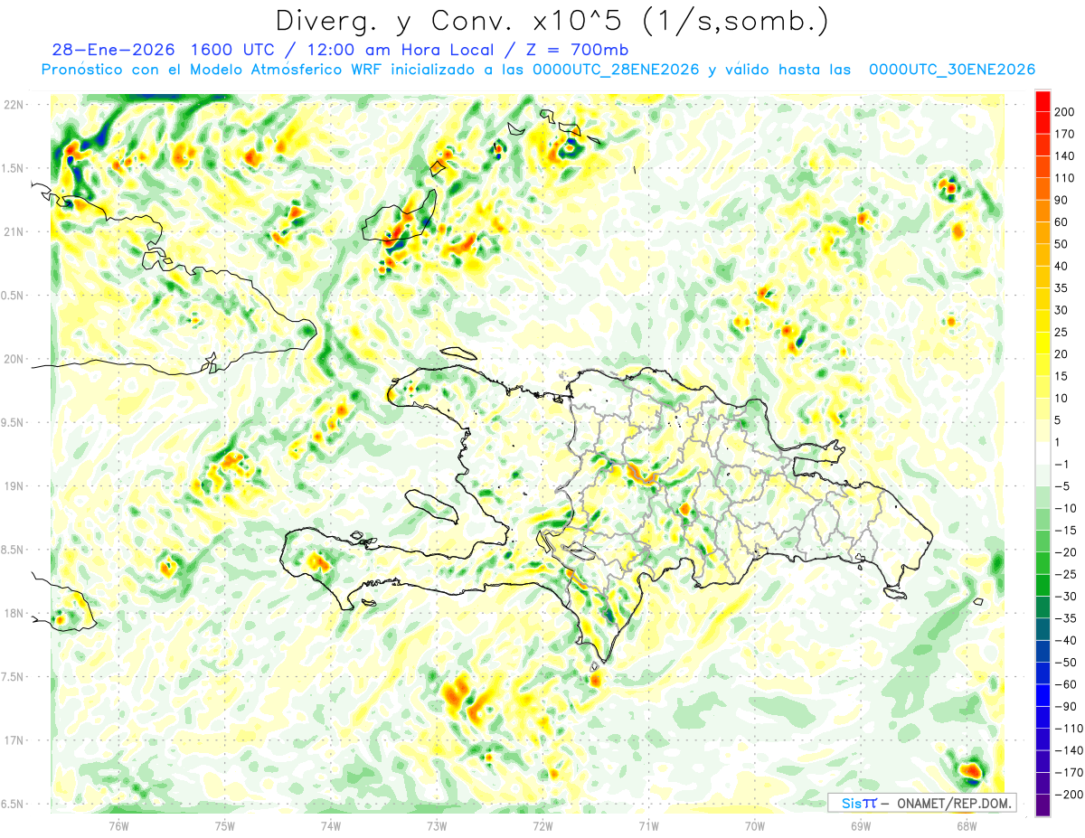Click the positive 5 color bar value
The image size is (1085, 838).
(x=1059, y=420)
